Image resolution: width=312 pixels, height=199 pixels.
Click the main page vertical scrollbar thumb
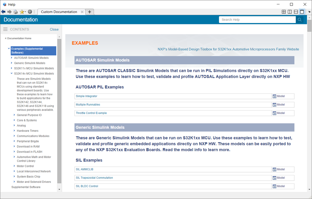(x=309, y=26)
